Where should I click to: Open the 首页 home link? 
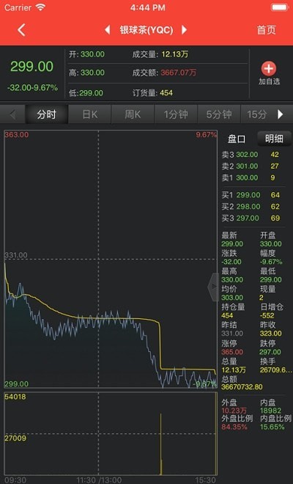click(x=266, y=30)
